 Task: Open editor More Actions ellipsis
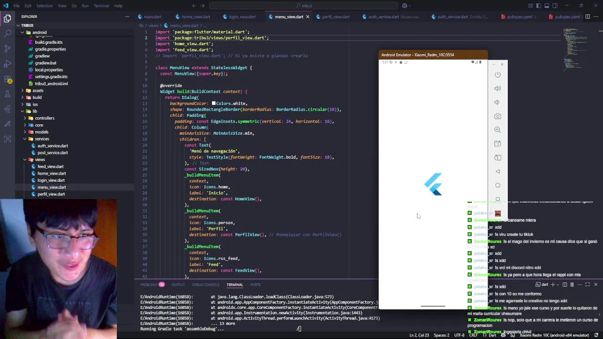pos(596,16)
